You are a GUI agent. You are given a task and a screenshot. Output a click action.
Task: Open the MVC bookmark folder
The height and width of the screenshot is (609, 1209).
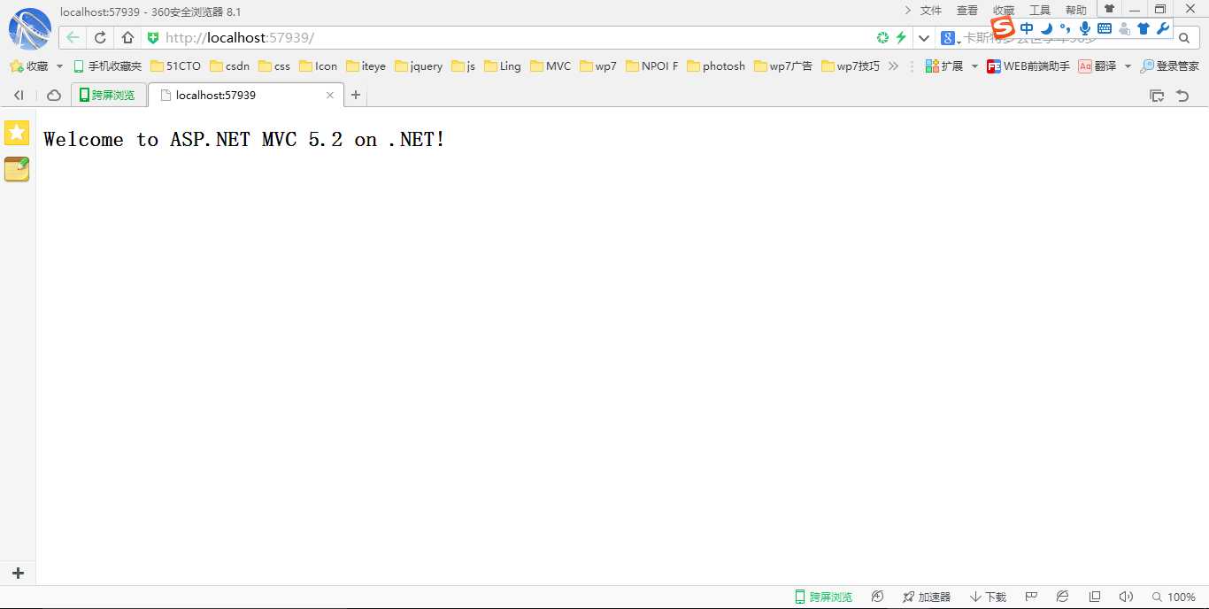551,66
